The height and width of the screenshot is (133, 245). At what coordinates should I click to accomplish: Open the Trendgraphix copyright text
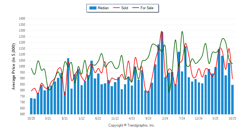132,125
